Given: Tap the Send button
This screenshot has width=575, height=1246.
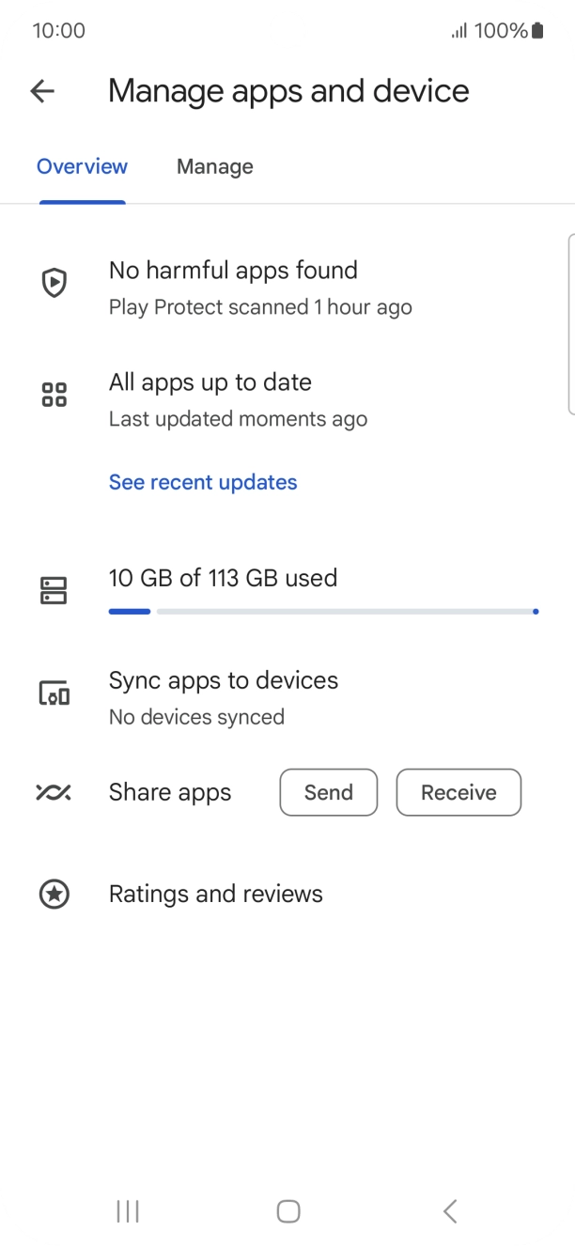Looking at the screenshot, I should click(x=328, y=792).
